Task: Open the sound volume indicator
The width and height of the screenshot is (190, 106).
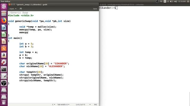Action: [175, 1]
